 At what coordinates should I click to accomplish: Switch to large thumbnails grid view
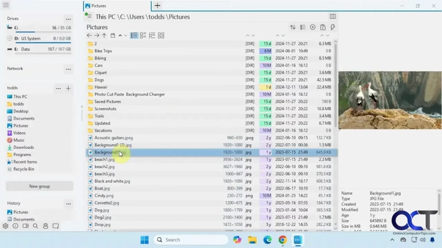tap(161, 35)
